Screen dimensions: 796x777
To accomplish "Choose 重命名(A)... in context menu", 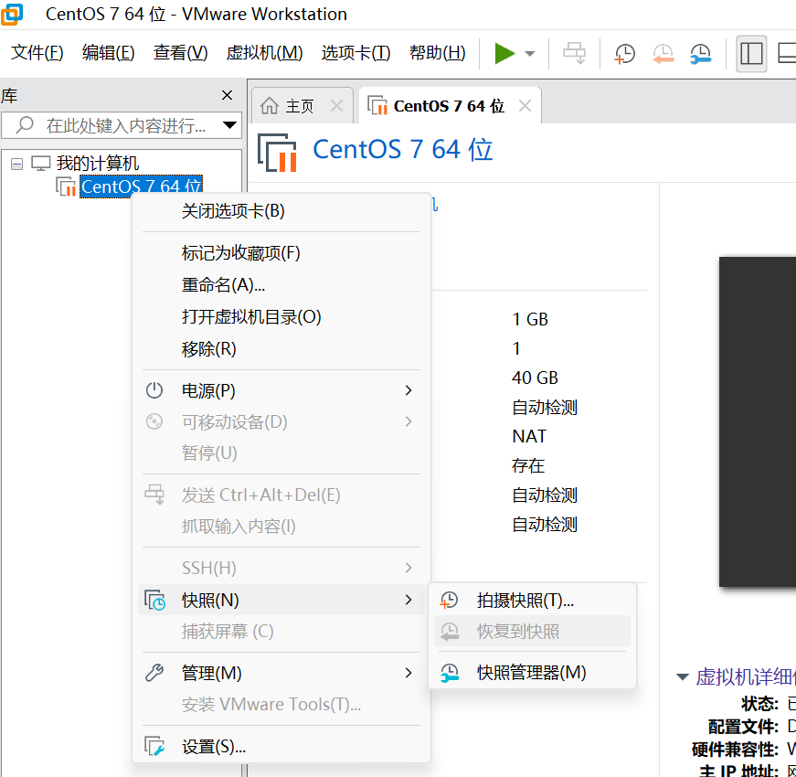I will click(x=281, y=285).
